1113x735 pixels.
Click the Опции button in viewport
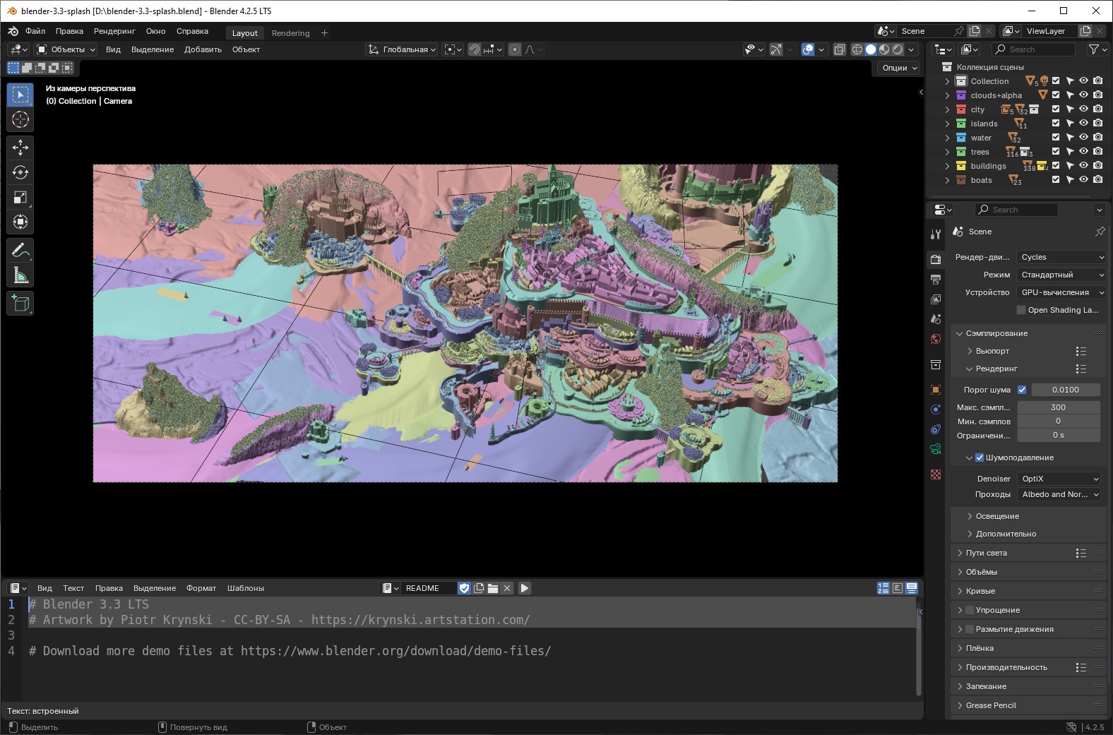tap(899, 68)
